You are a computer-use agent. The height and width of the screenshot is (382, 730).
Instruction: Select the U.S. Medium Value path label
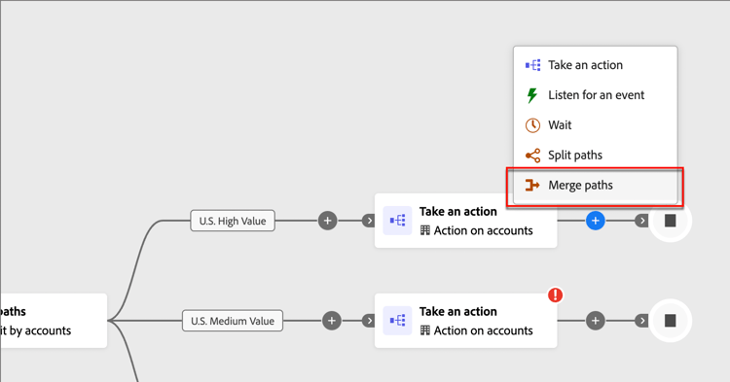click(233, 321)
